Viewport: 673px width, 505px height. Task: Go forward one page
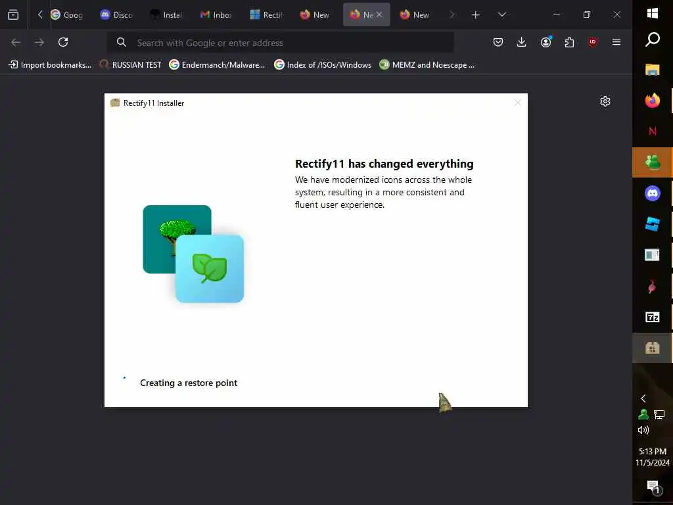(x=39, y=42)
